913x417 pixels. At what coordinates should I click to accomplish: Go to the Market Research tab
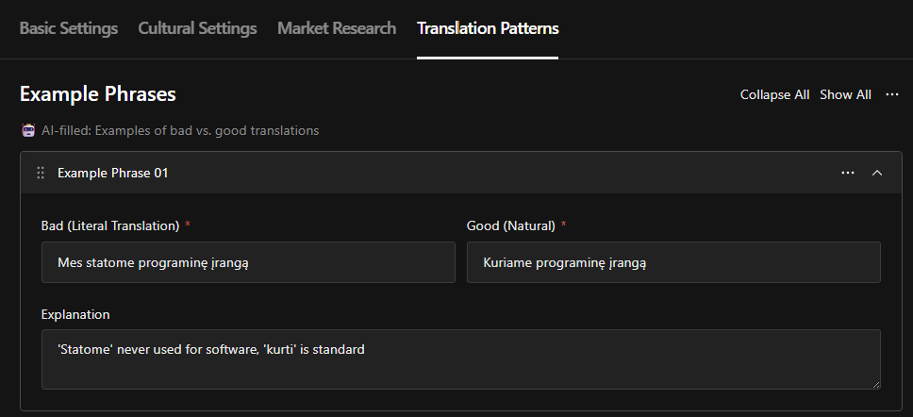tap(337, 28)
